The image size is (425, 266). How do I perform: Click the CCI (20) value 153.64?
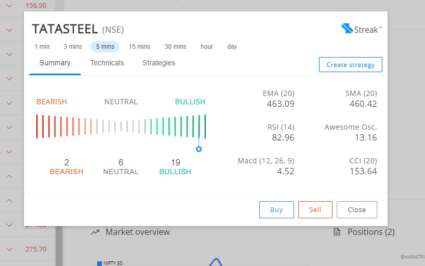click(x=363, y=171)
